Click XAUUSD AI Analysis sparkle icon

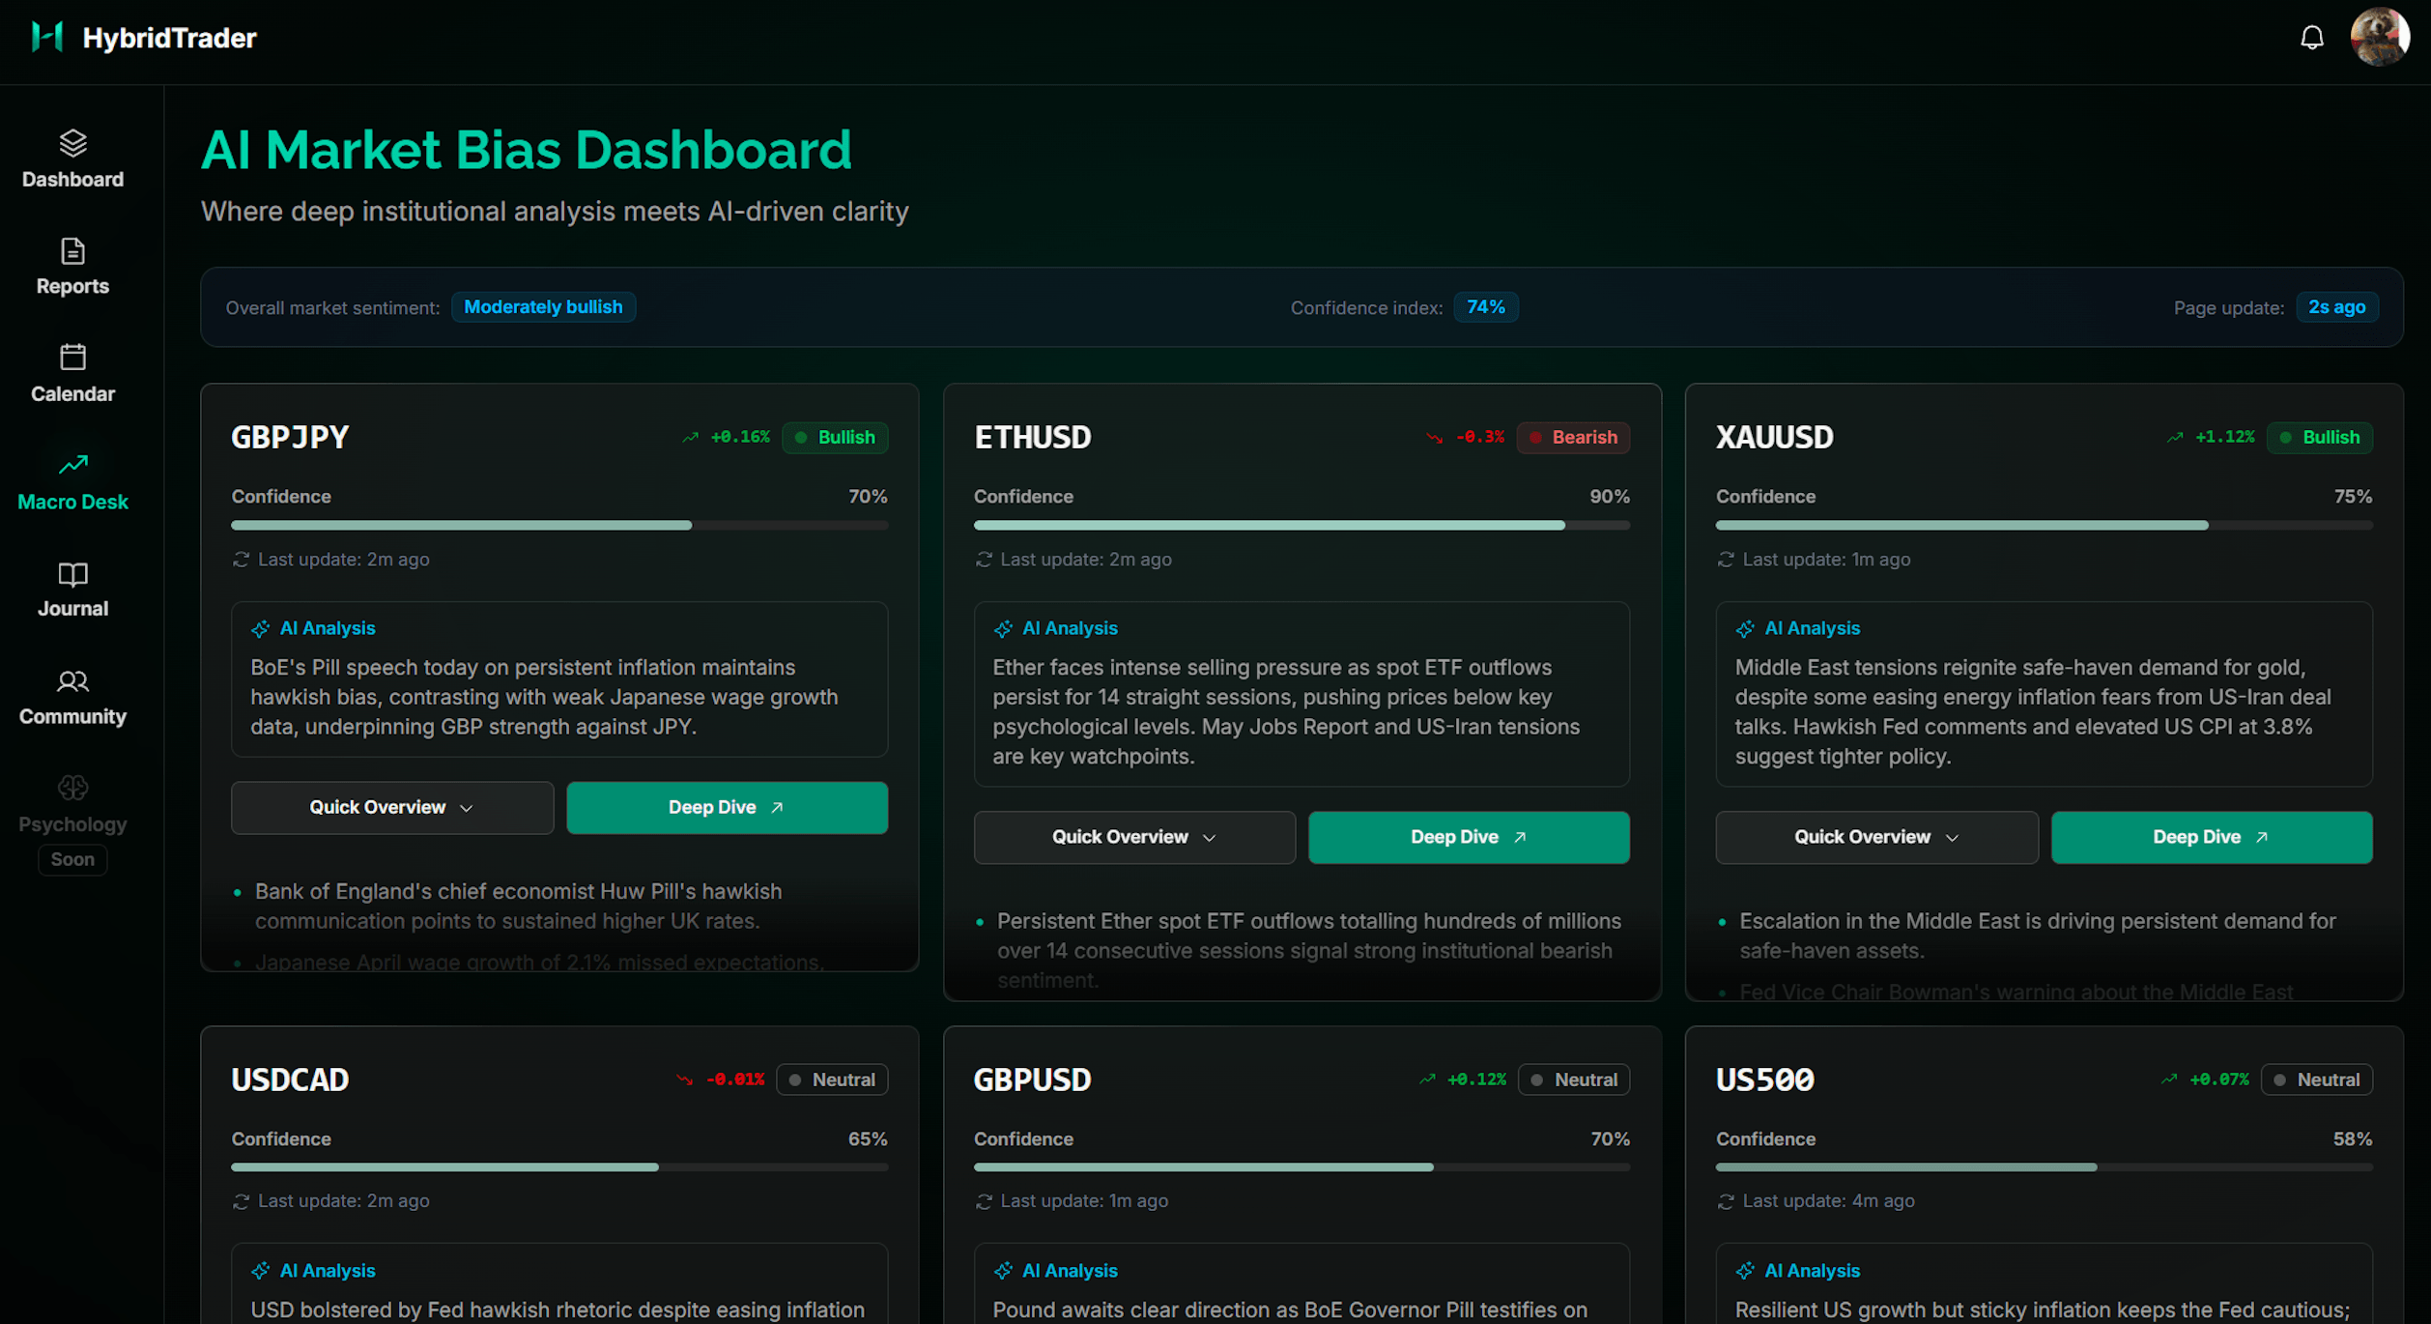(x=1745, y=629)
